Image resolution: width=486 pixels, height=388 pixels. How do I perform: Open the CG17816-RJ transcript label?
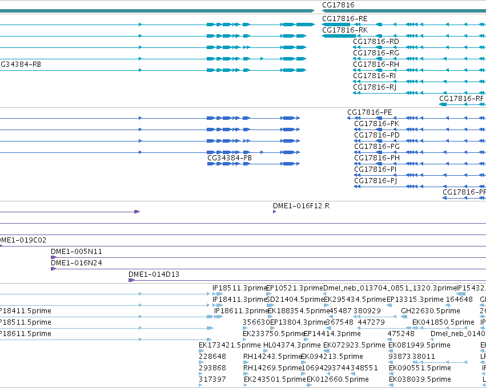[x=375, y=87]
